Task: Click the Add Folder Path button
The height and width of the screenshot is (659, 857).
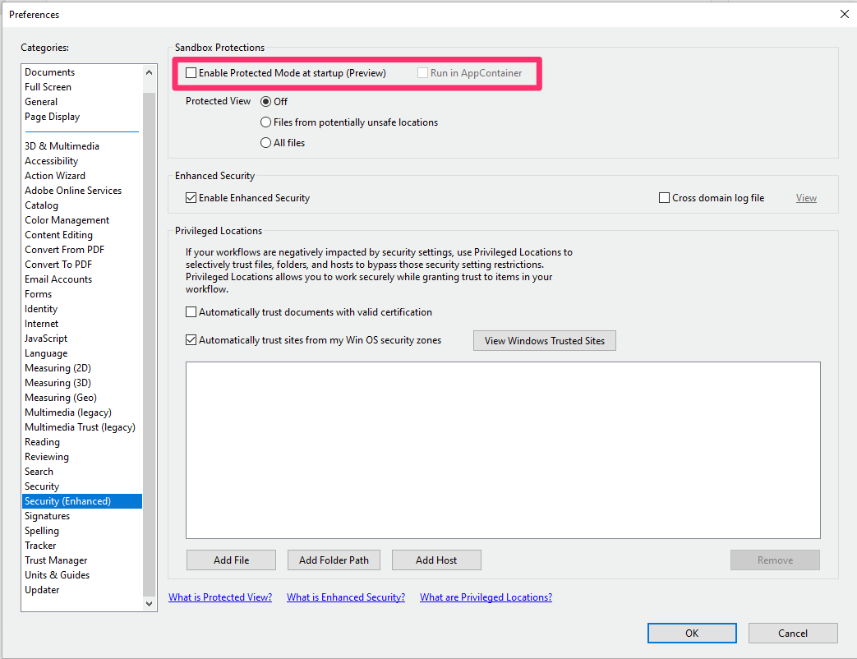Action: 334,560
